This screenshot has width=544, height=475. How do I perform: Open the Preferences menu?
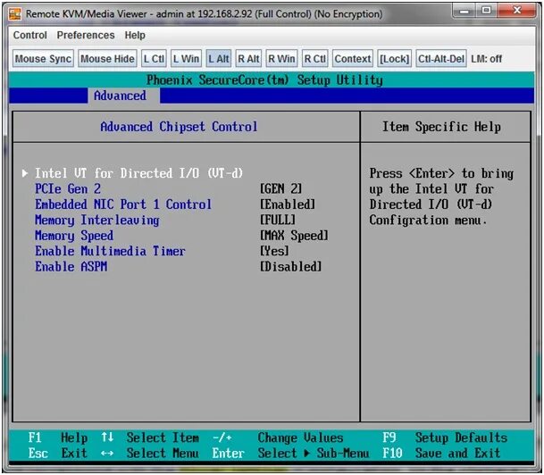[x=86, y=35]
